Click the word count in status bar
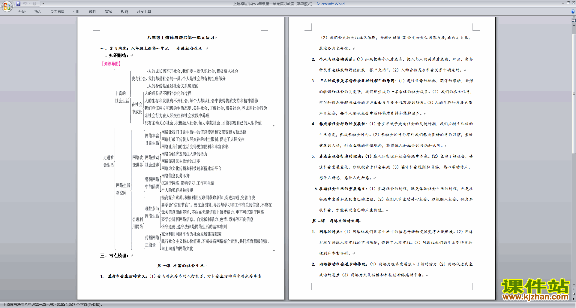 (52, 305)
